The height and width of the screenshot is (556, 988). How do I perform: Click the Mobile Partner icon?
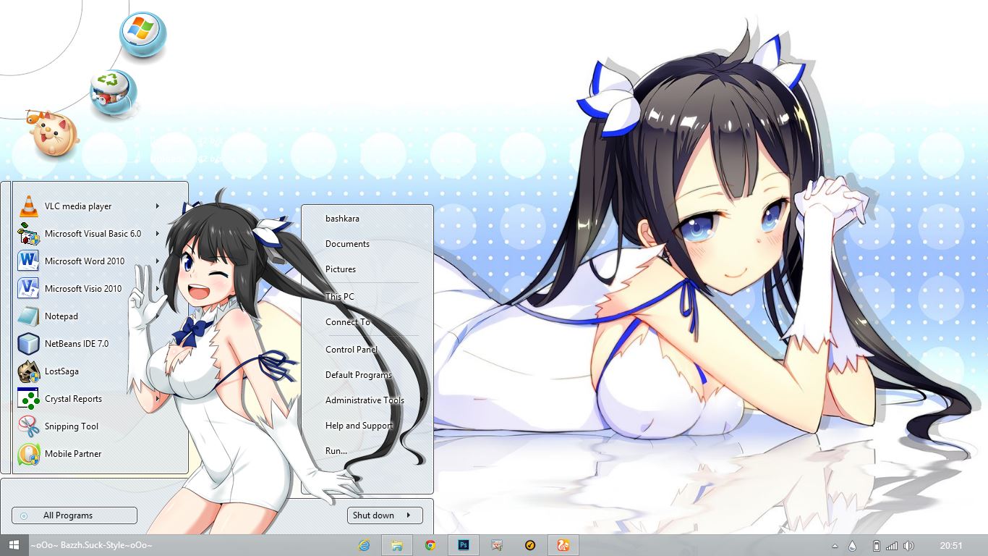[28, 454]
